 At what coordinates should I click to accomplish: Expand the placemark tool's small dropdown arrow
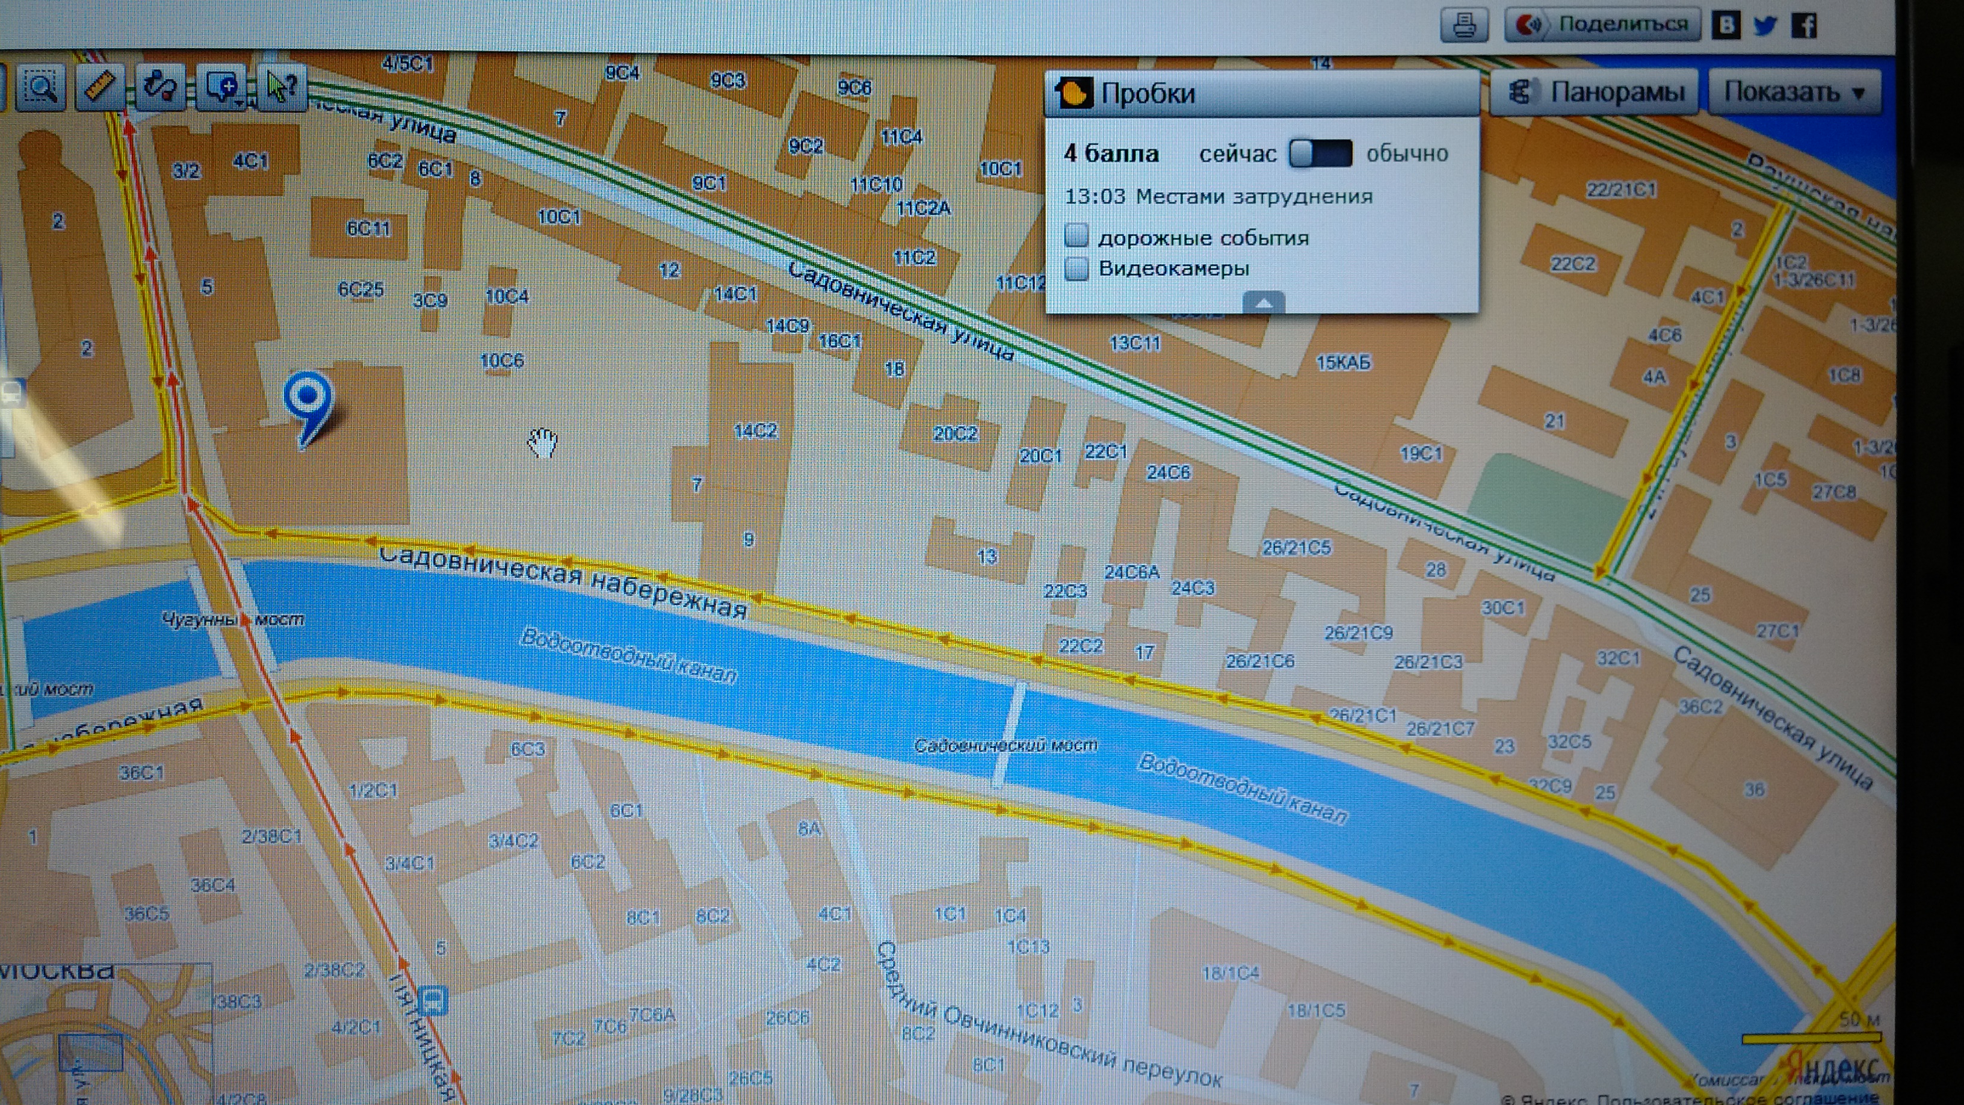click(239, 102)
